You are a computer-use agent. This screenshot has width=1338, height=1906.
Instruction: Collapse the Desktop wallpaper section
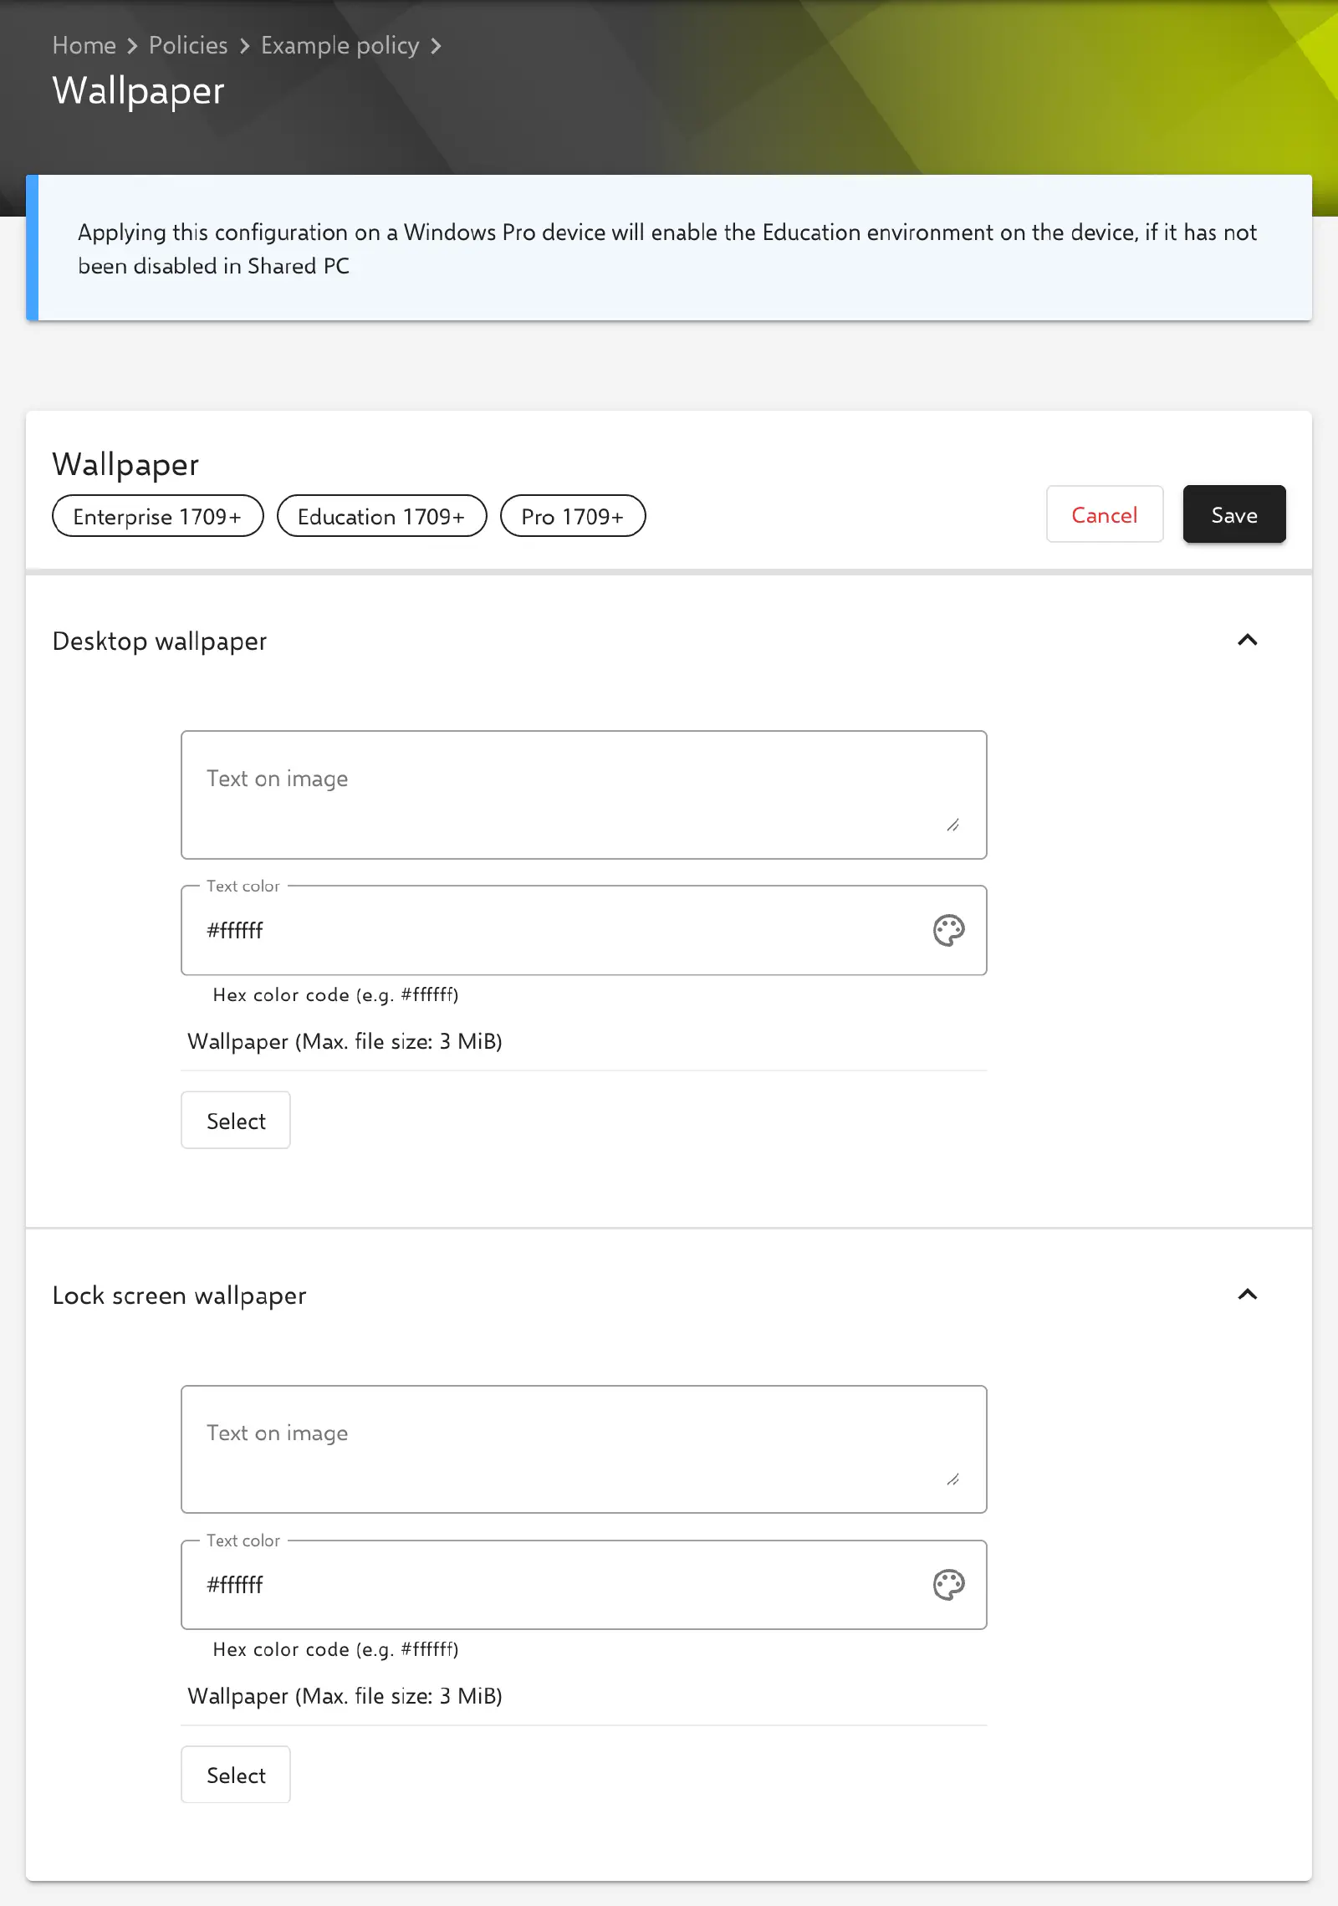(x=1247, y=641)
